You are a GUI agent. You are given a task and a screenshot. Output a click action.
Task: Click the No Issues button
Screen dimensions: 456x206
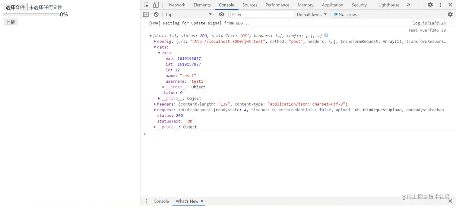point(345,14)
